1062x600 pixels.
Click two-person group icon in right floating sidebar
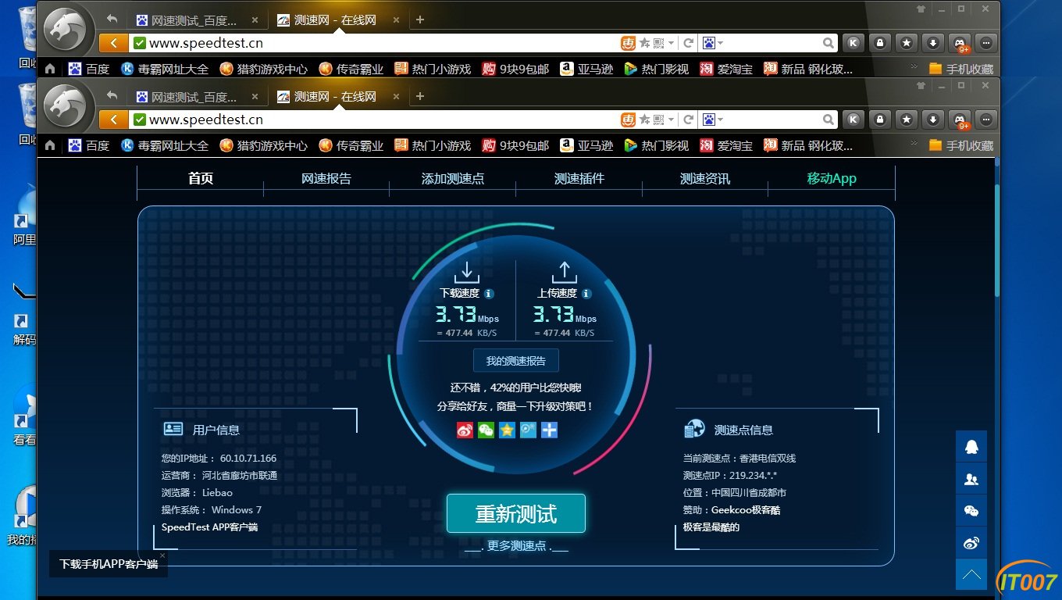click(x=971, y=479)
